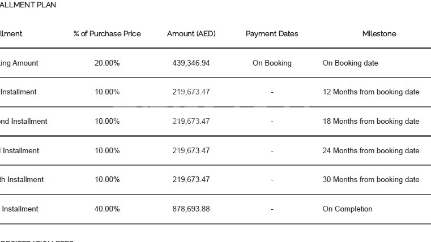Click the amount in the 24 Months row
Image resolution: width=431 pixels, height=242 pixels.
pyautogui.click(x=191, y=151)
